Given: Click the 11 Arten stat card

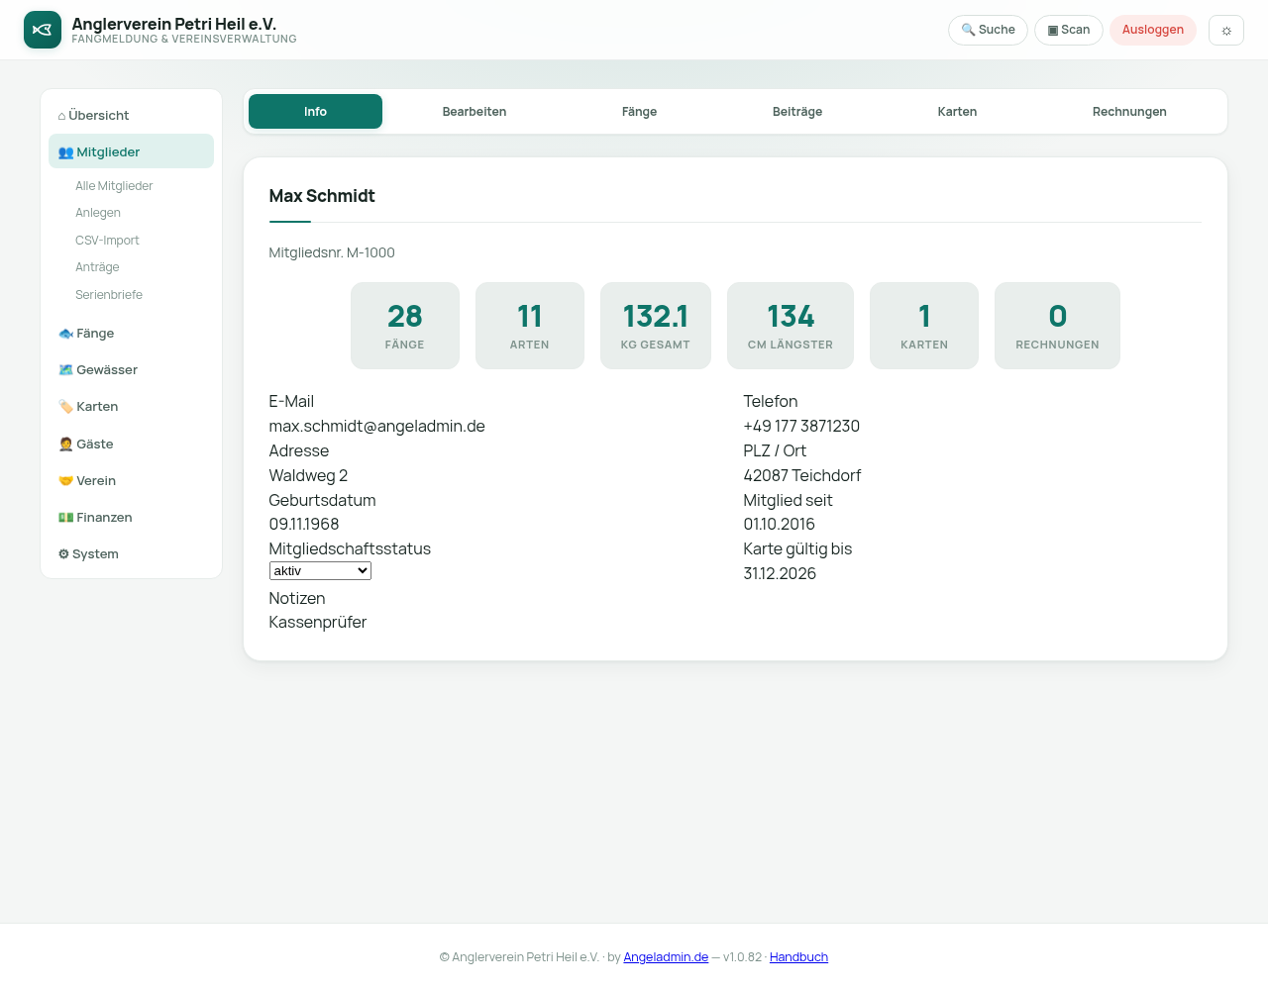Looking at the screenshot, I should pyautogui.click(x=530, y=326).
